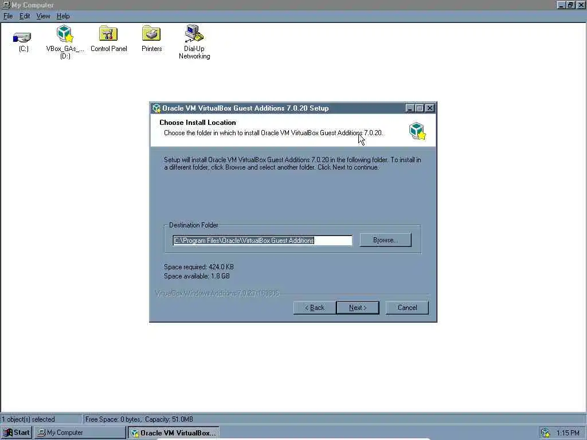The image size is (587, 440).
Task: Click the setup dialog's title bar icon
Action: 156,108
